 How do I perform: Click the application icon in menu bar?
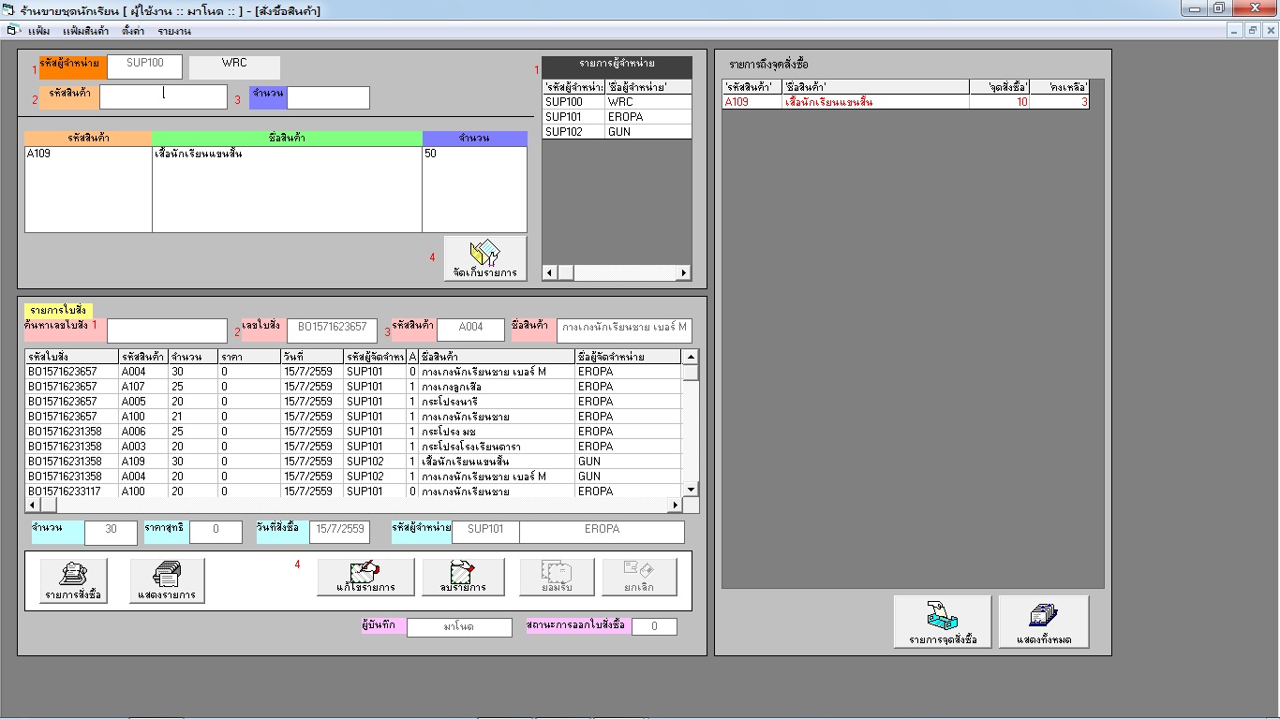[x=12, y=30]
